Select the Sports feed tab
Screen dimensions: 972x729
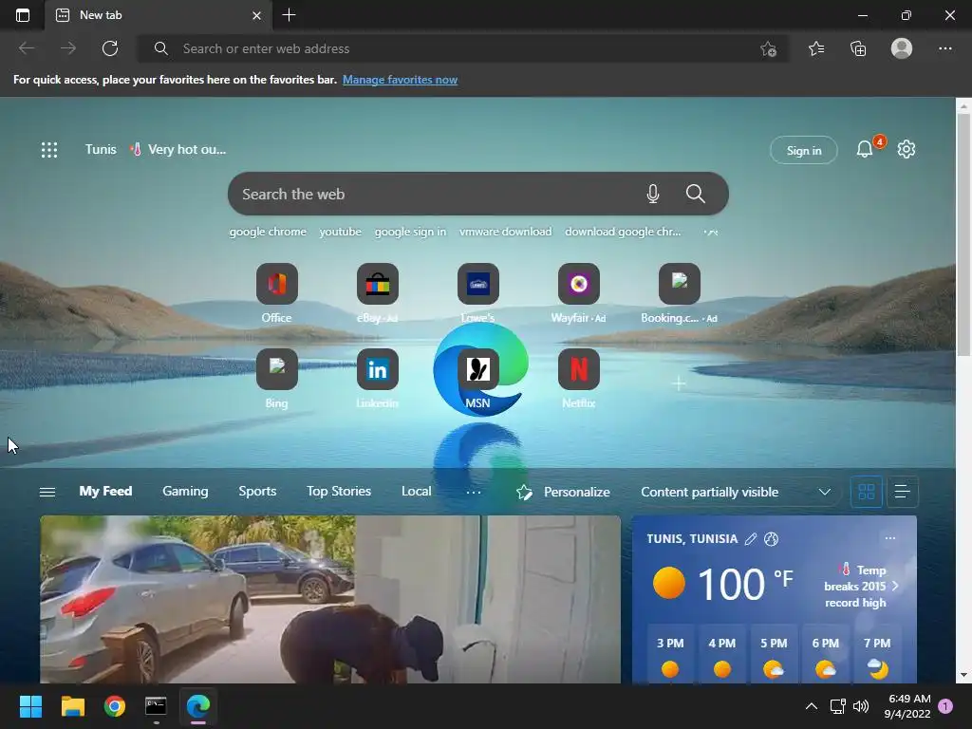tap(257, 491)
